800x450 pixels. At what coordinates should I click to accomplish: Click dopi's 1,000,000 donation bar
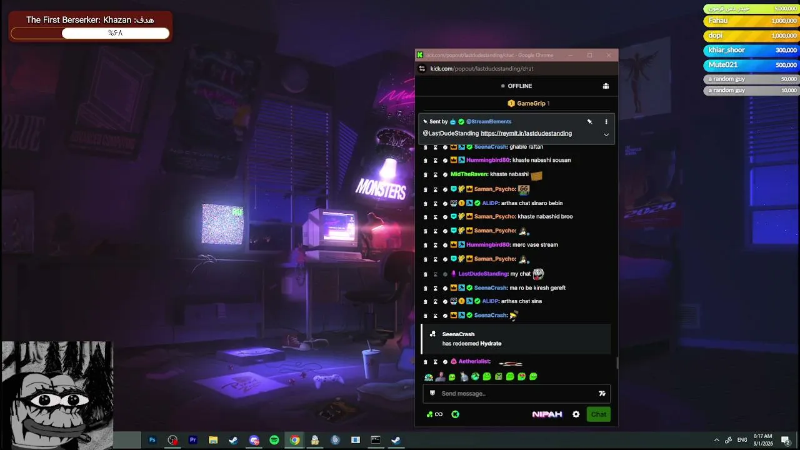752,36
